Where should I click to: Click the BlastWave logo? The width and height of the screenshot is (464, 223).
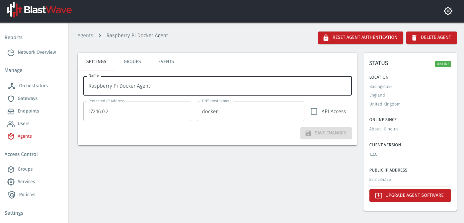pyautogui.click(x=39, y=11)
